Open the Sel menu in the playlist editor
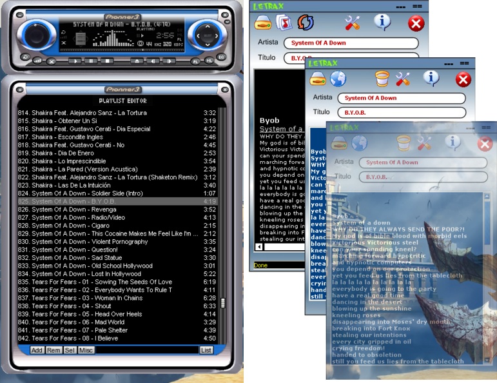The width and height of the screenshot is (497, 383). click(x=69, y=350)
